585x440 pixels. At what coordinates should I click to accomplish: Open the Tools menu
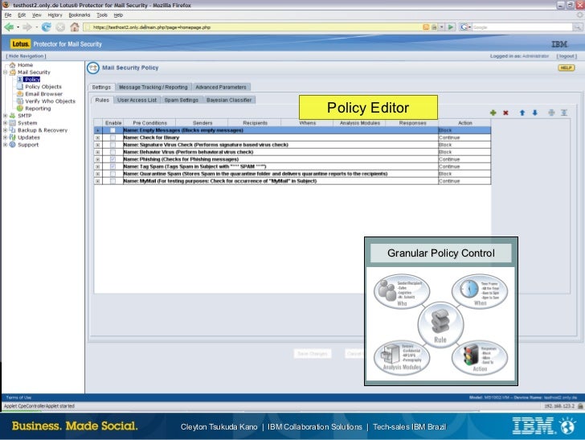[102, 15]
